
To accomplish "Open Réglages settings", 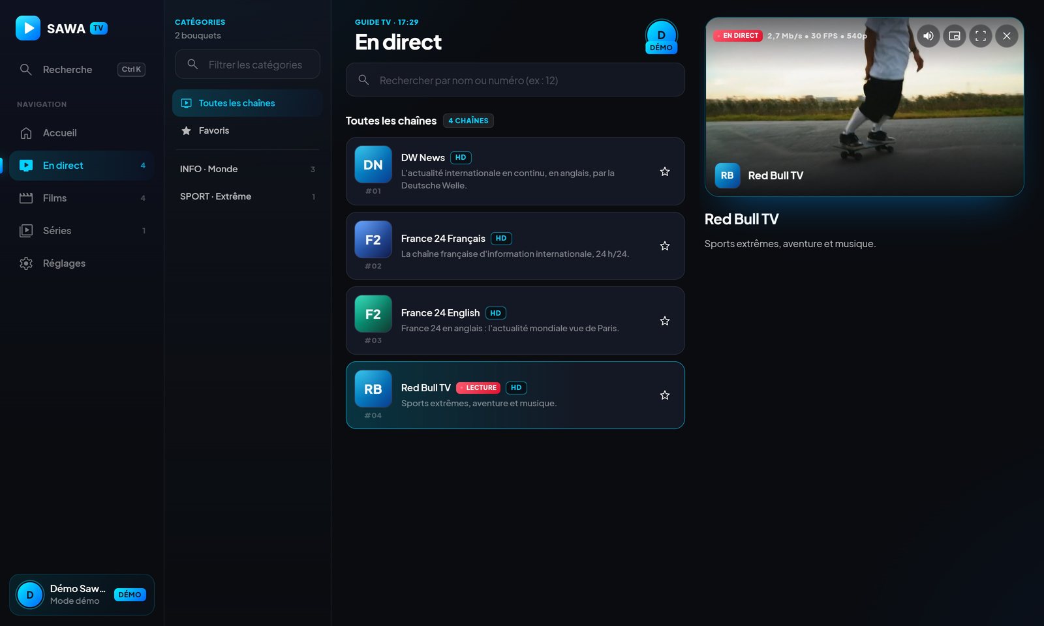I will [82, 263].
